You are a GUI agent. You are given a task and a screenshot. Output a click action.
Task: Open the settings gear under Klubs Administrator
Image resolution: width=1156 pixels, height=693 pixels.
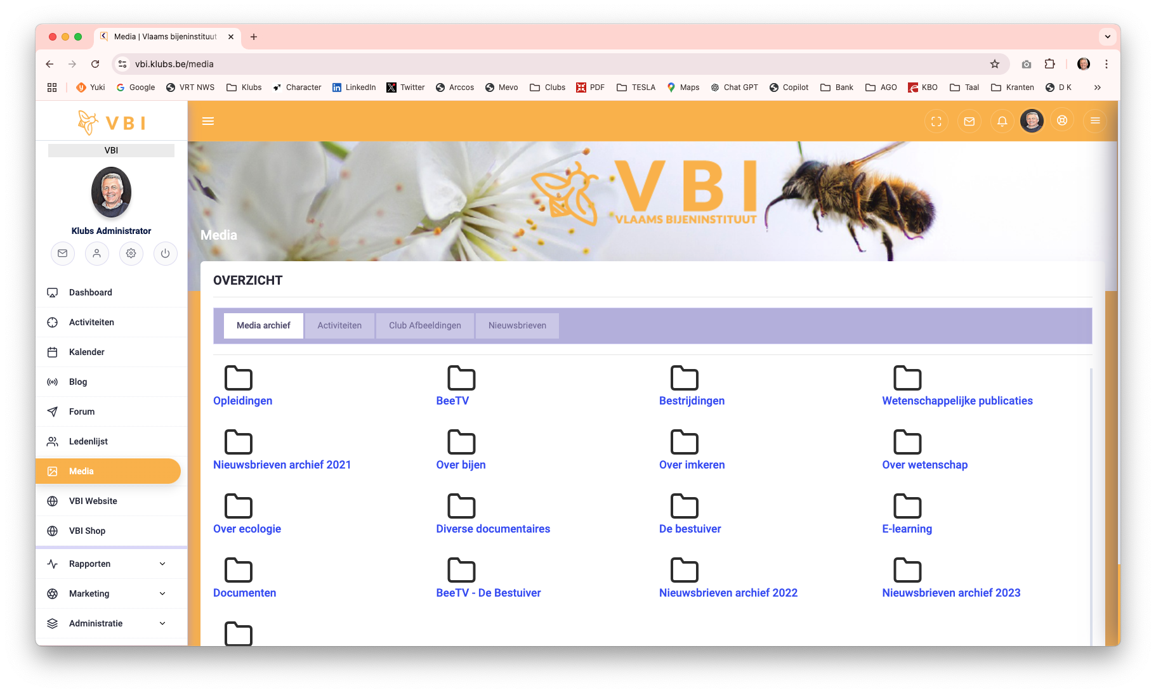coord(131,254)
